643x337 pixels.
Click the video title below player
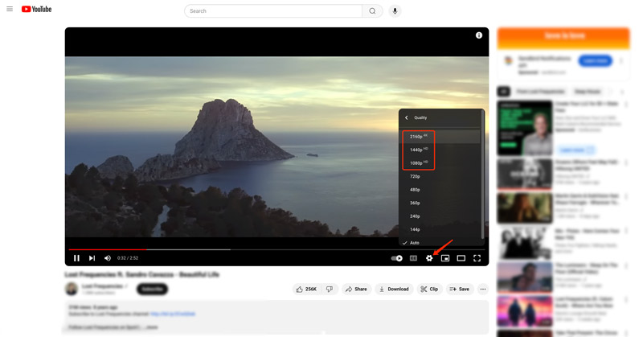pos(142,274)
